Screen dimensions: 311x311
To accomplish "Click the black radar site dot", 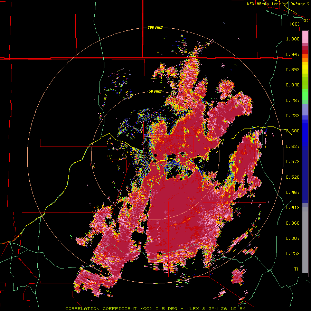I will (x=155, y=155).
